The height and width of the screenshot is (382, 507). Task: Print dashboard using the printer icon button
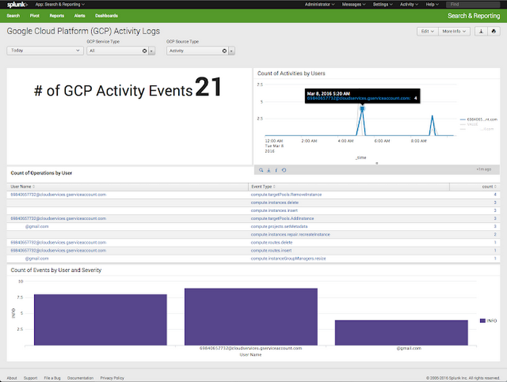(x=493, y=31)
